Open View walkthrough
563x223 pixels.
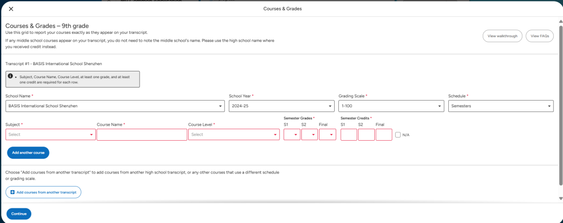[x=502, y=36]
